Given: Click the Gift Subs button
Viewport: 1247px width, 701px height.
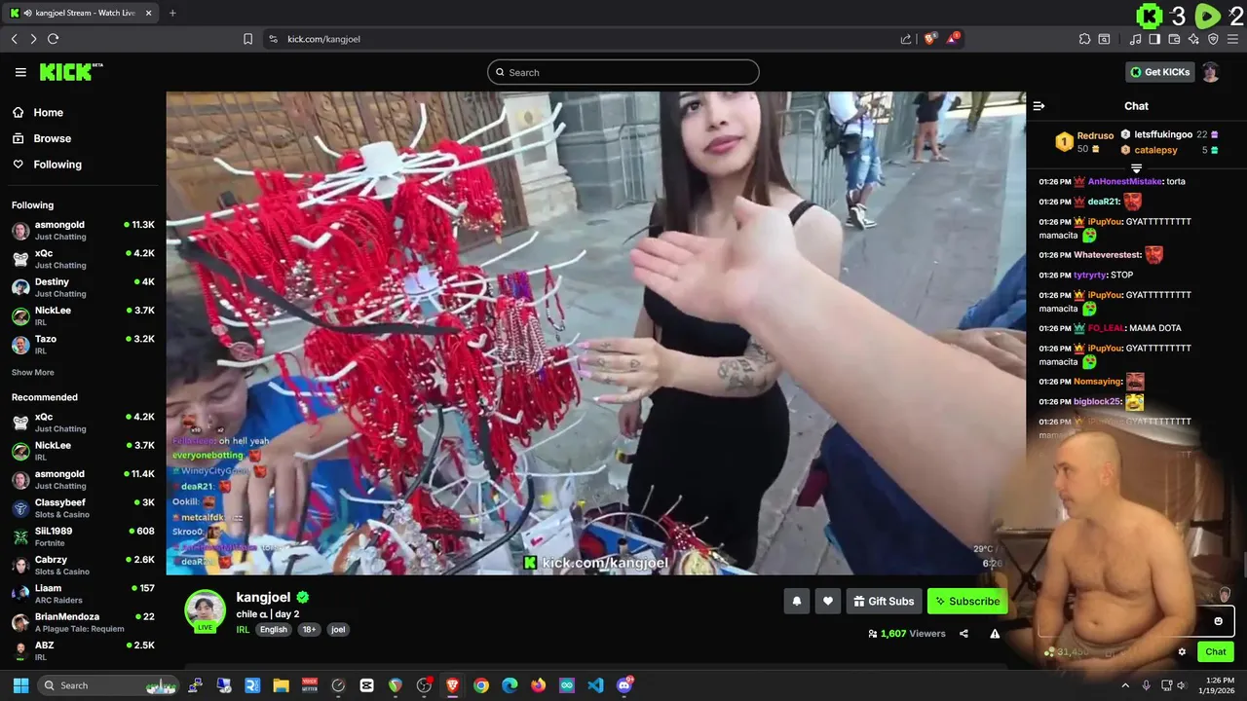Looking at the screenshot, I should 884,601.
